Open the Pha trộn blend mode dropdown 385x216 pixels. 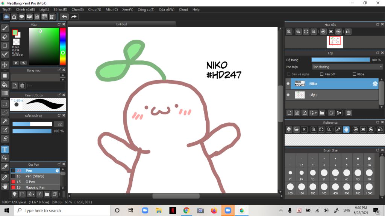(347, 67)
